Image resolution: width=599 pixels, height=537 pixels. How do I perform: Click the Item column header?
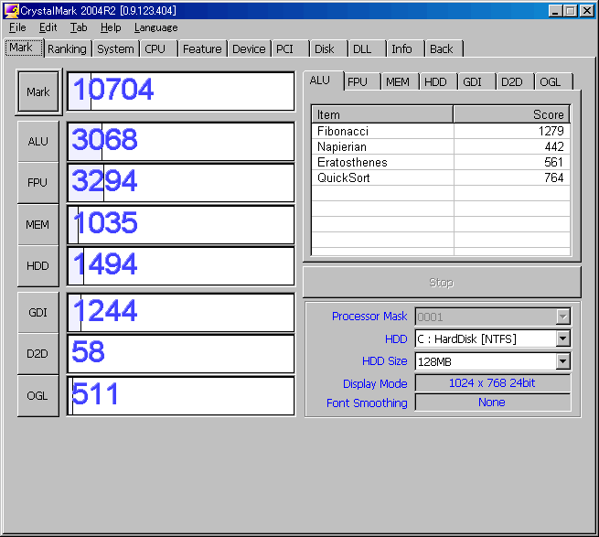click(x=382, y=114)
